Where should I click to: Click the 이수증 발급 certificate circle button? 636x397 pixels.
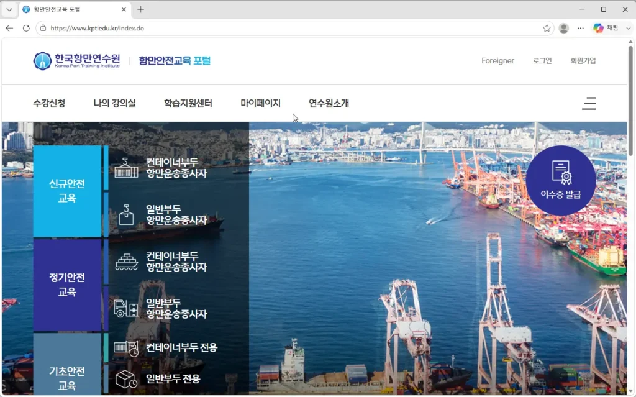[561, 180]
